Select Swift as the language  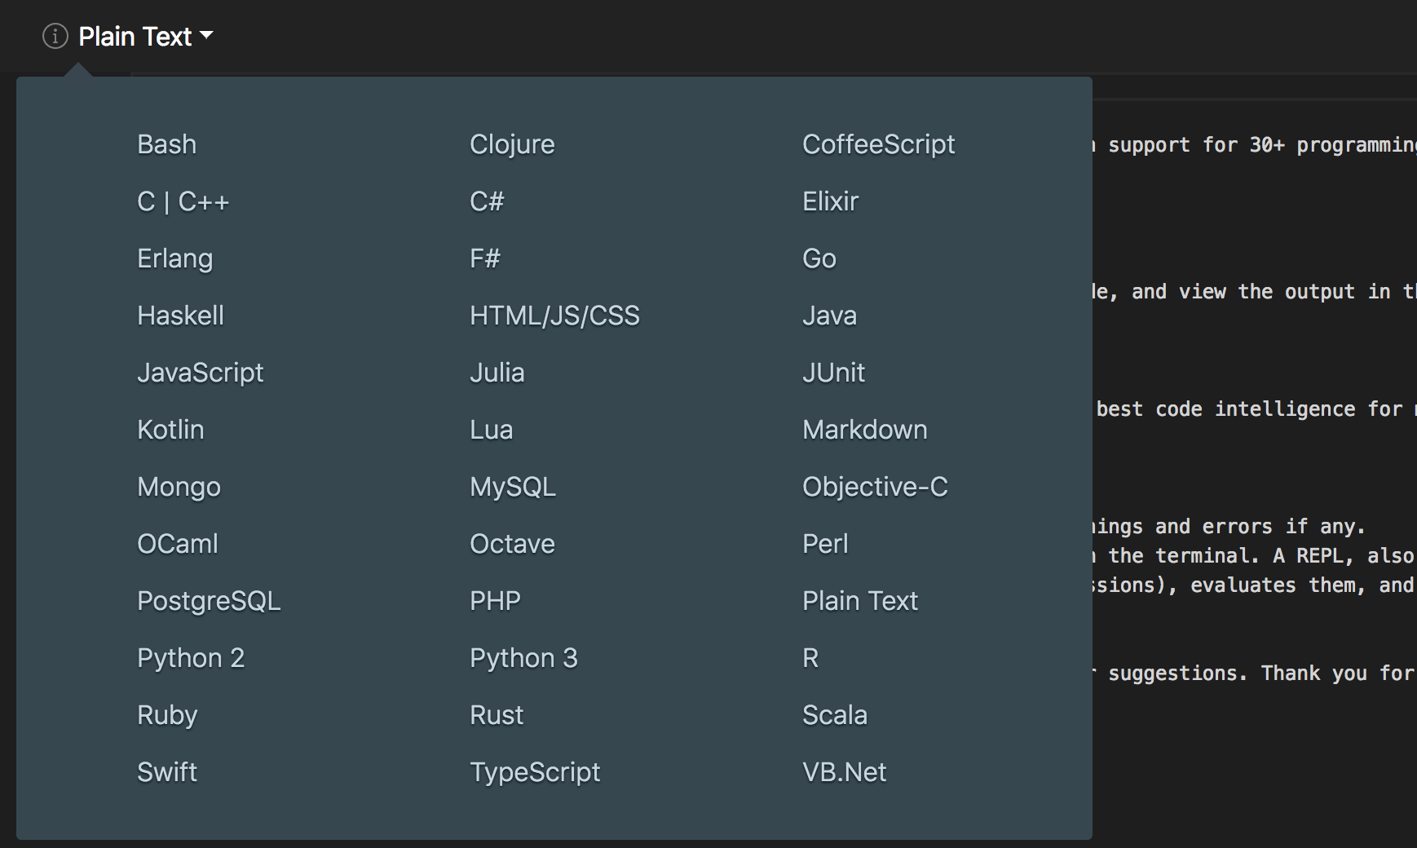(167, 771)
